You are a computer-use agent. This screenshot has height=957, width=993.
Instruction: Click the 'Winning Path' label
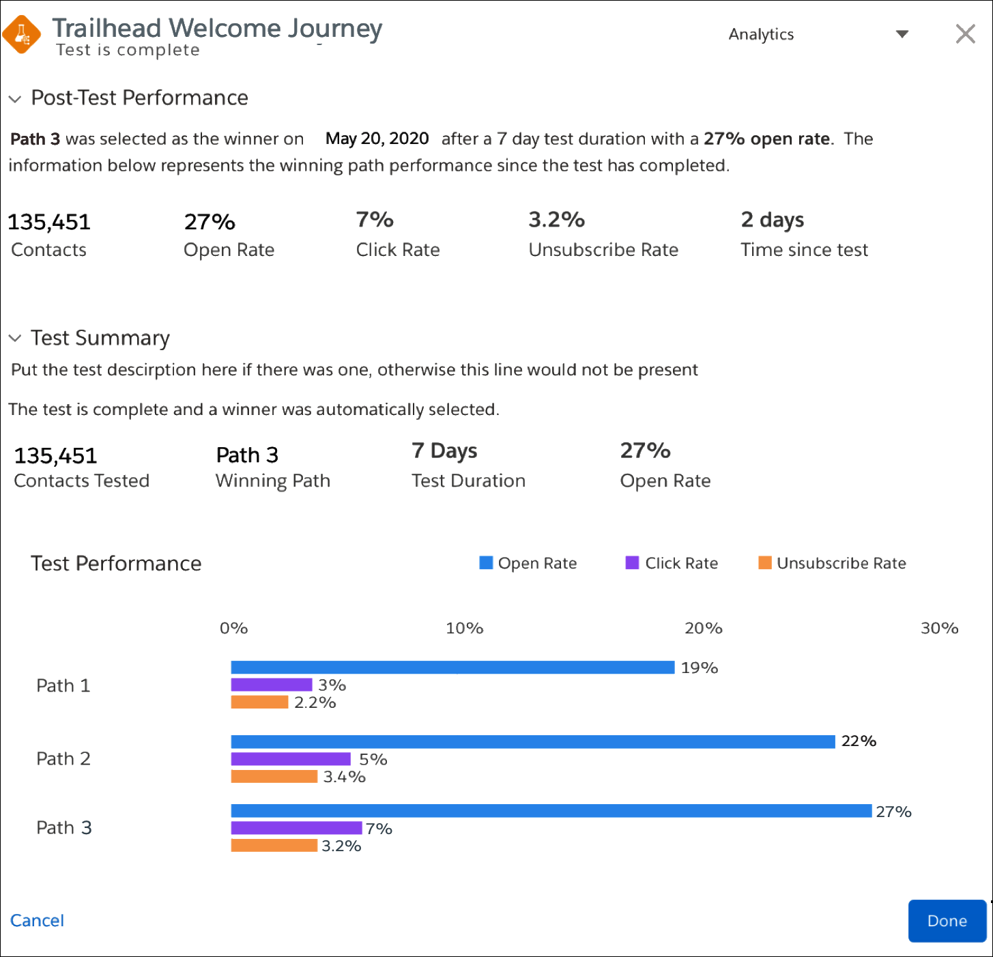273,481
